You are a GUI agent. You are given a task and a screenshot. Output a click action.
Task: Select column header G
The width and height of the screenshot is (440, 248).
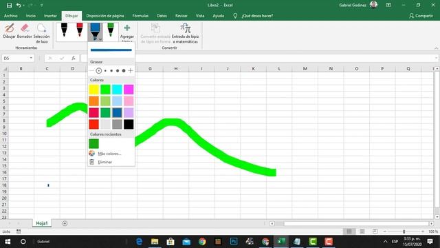[150, 69]
